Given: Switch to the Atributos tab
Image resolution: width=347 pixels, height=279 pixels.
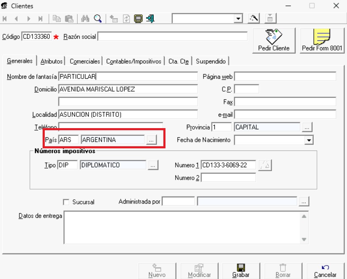Looking at the screenshot, I should [x=52, y=62].
